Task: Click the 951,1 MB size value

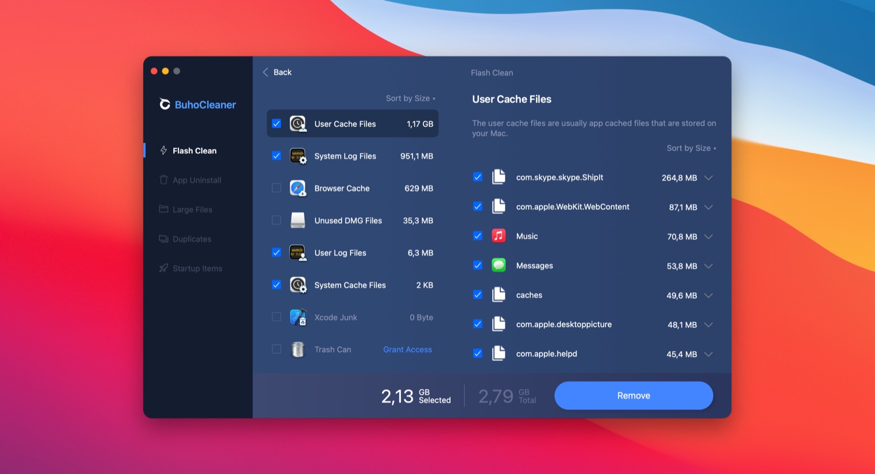Action: [416, 156]
